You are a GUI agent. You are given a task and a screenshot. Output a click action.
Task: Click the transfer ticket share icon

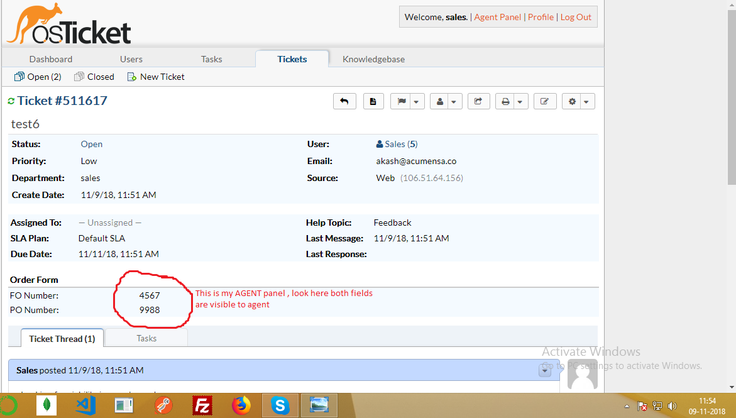478,101
